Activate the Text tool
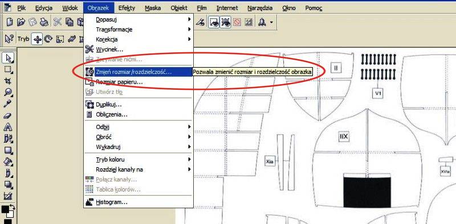 point(8,127)
